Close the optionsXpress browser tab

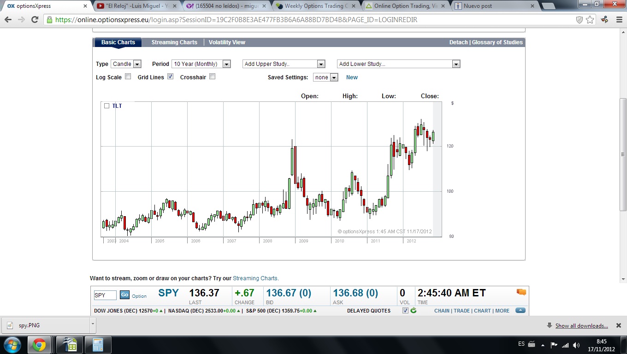click(x=86, y=6)
